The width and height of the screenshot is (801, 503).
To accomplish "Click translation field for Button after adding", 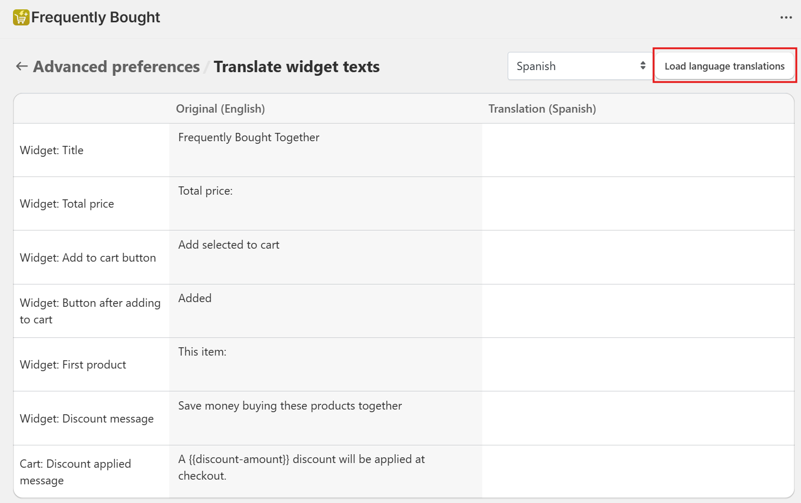I will (637, 311).
